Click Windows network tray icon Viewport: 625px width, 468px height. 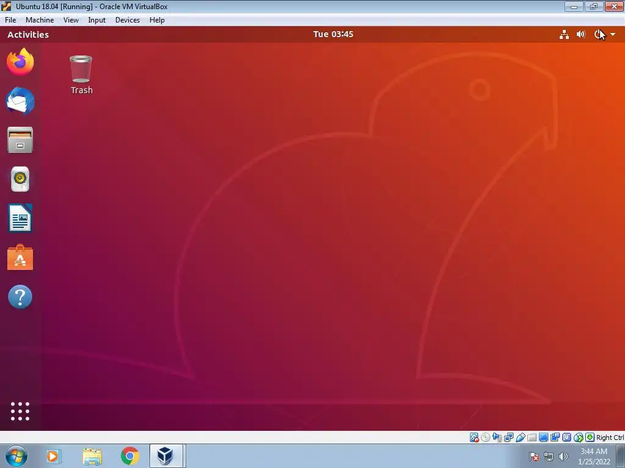pos(549,456)
